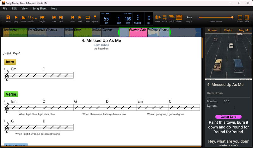Click the C chord in Intro
253x148 pixels.
click(44, 69)
